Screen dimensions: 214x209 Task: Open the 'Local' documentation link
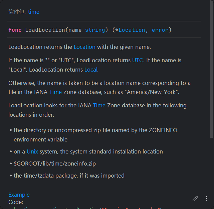pos(91,70)
